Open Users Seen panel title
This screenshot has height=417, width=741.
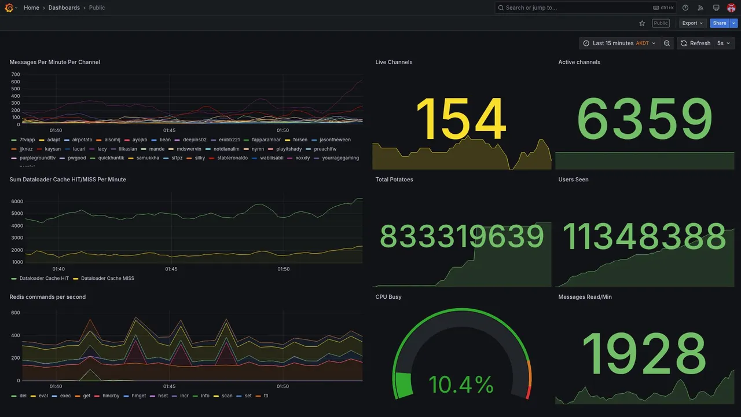pos(573,180)
